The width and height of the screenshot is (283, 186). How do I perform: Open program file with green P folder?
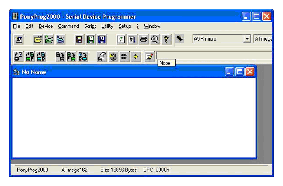click(49, 39)
